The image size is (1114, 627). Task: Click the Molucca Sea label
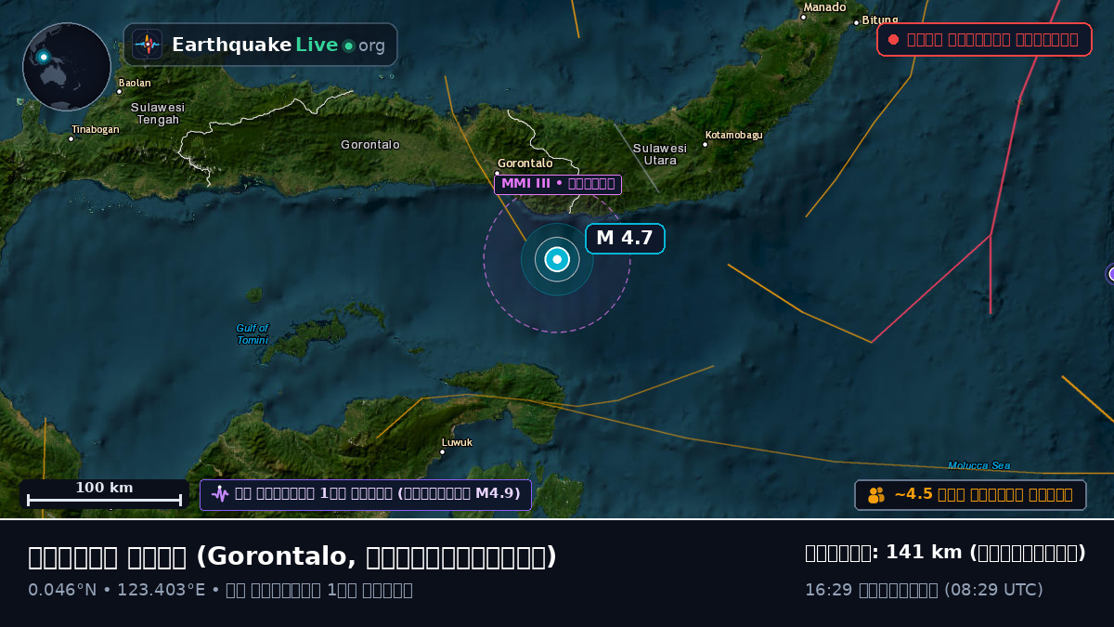coord(979,465)
